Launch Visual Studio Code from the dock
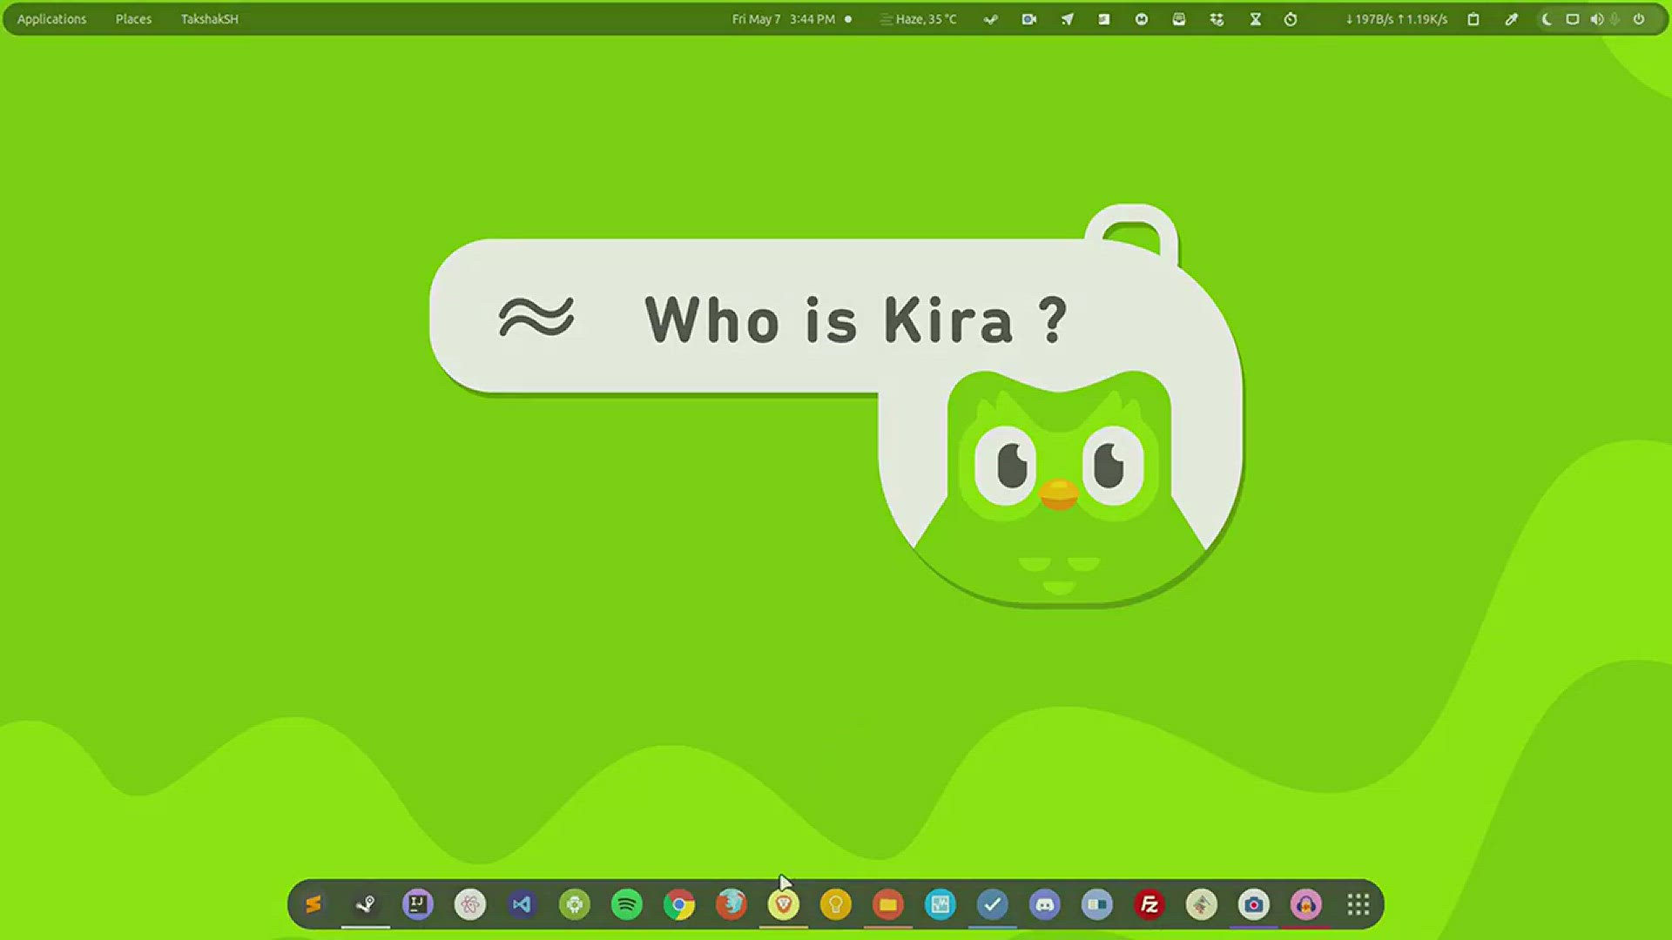 (522, 905)
